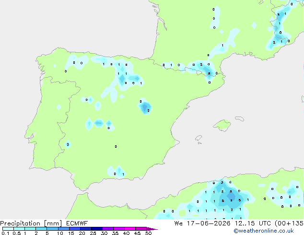Click the Mallorca island on the map

point(222,125)
